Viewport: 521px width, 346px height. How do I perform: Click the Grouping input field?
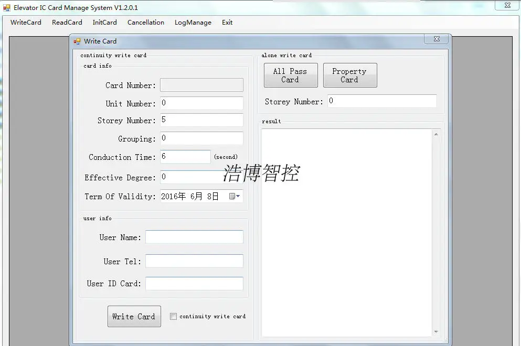[201, 138]
